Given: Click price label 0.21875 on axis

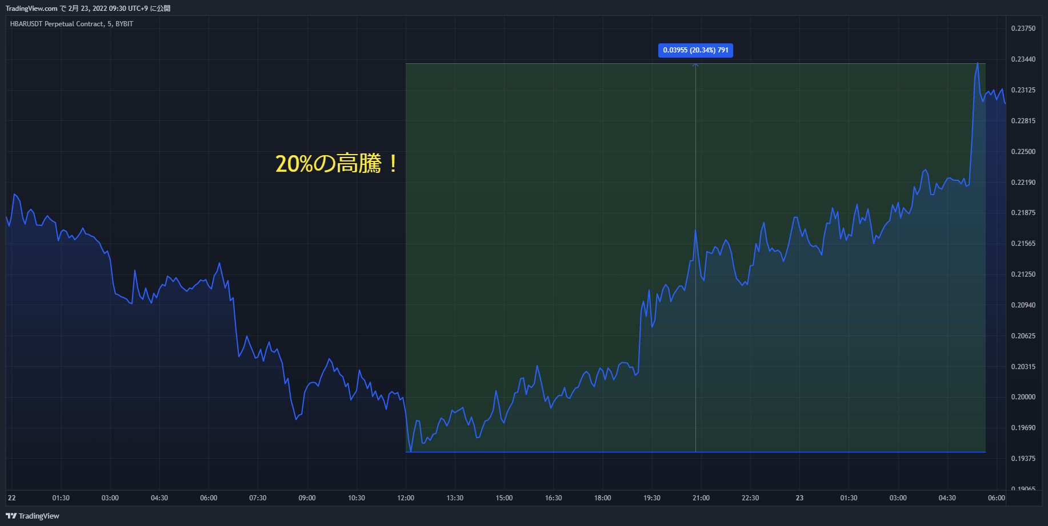Looking at the screenshot, I should click(1023, 213).
